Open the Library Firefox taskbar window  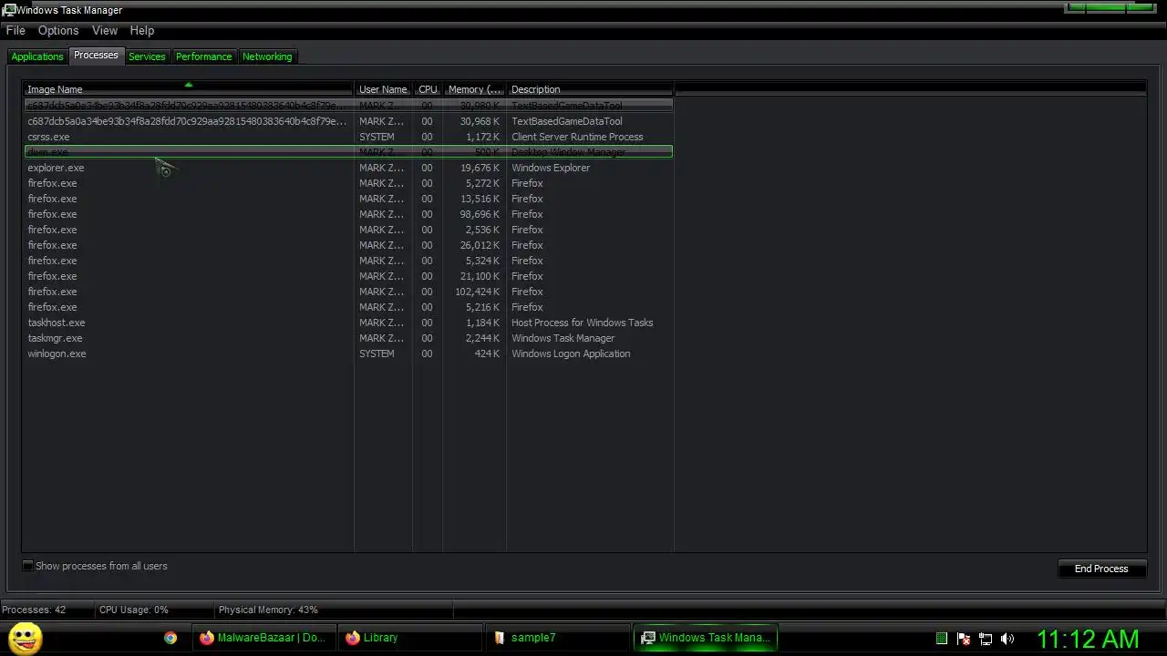coord(409,638)
